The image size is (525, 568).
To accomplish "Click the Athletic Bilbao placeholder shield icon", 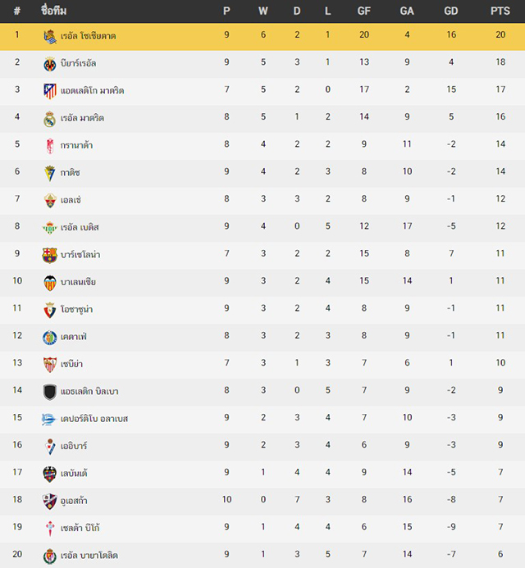I will (x=50, y=392).
